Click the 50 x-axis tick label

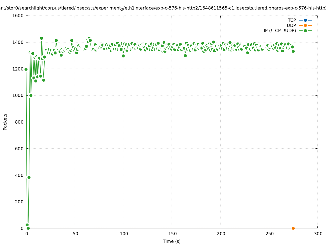(75, 234)
